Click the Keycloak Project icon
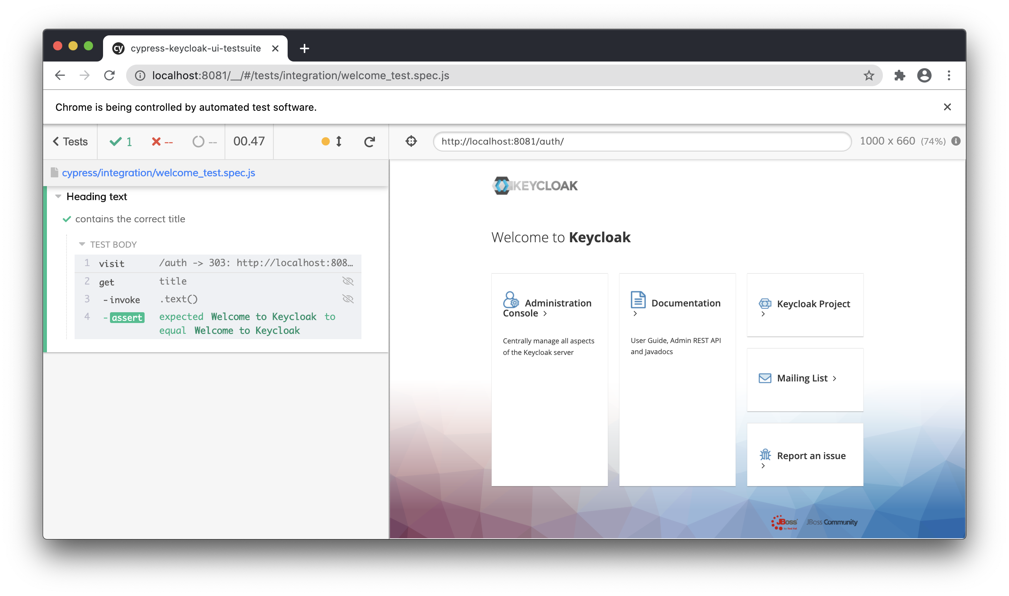This screenshot has height=596, width=1009. point(765,304)
